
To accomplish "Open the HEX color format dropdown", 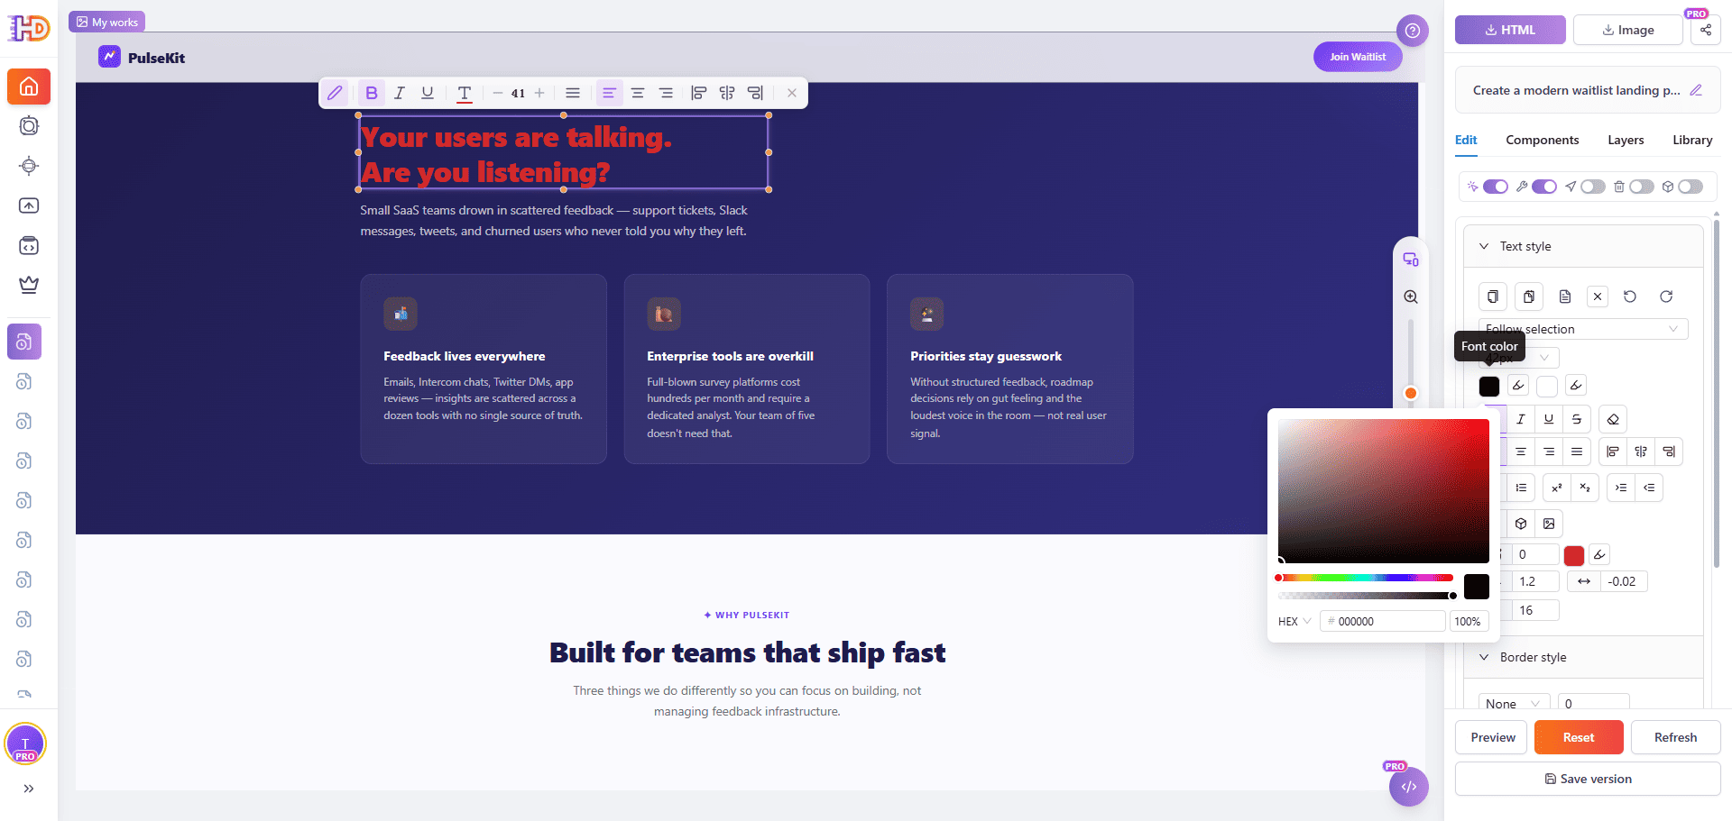I will coord(1294,622).
